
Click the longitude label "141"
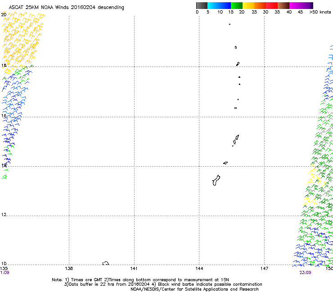[x=134, y=269]
